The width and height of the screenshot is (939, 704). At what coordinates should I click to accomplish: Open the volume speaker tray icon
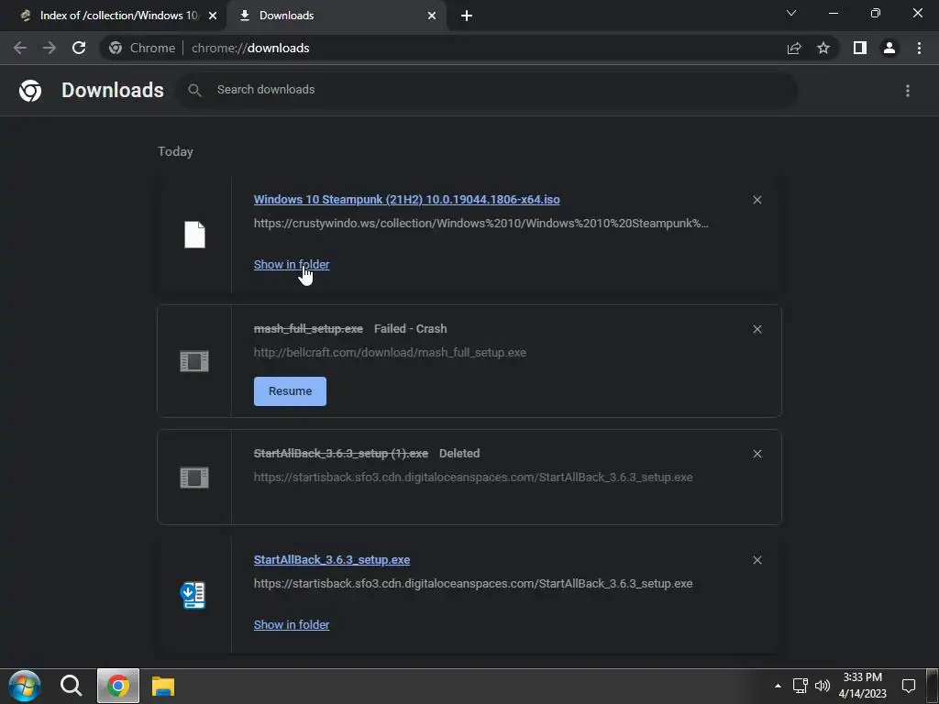823,686
